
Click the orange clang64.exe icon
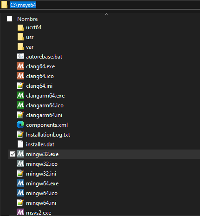[x=20, y=66]
